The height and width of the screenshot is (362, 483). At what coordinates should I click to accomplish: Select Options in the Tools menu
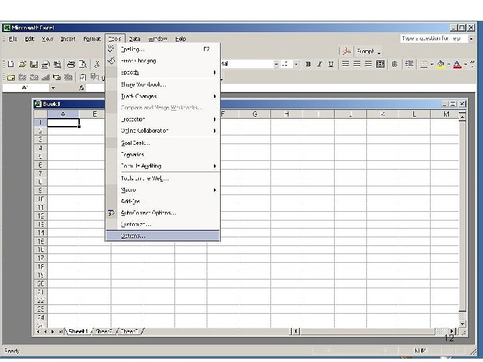(x=162, y=236)
